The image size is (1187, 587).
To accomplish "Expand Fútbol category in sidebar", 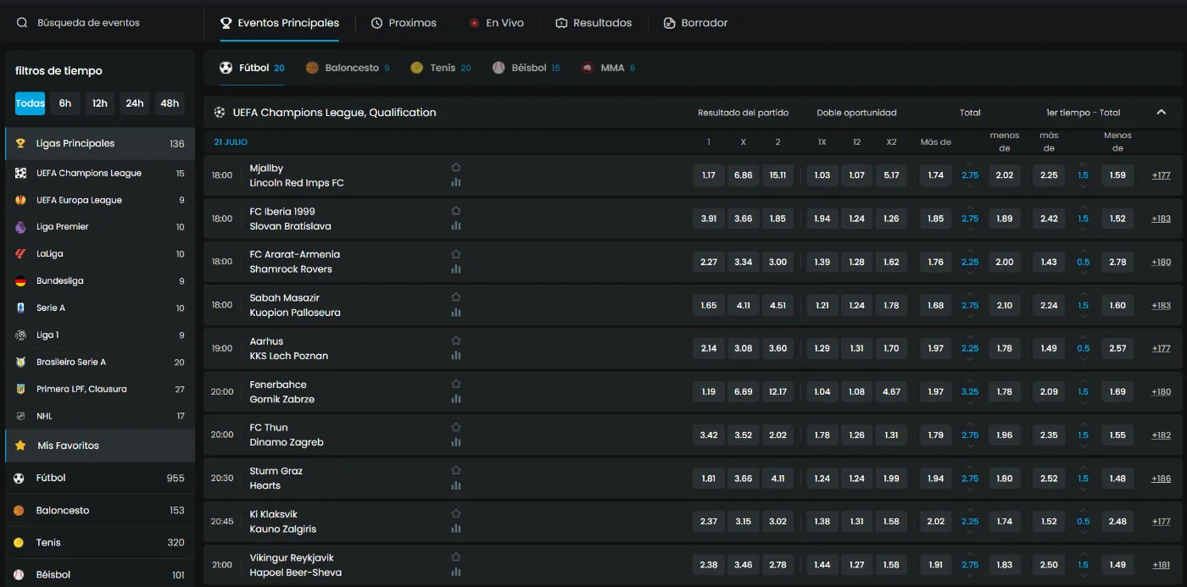I will pyautogui.click(x=100, y=478).
